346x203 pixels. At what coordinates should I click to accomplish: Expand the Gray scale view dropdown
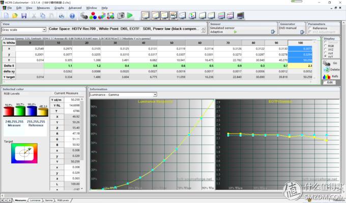[x=45, y=30]
